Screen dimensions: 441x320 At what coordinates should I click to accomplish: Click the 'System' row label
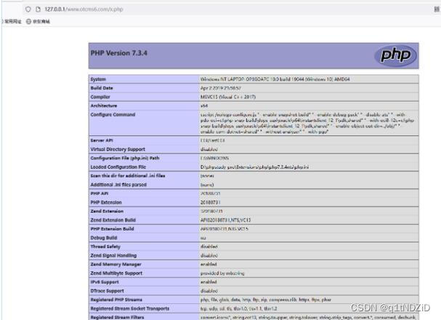(98, 79)
